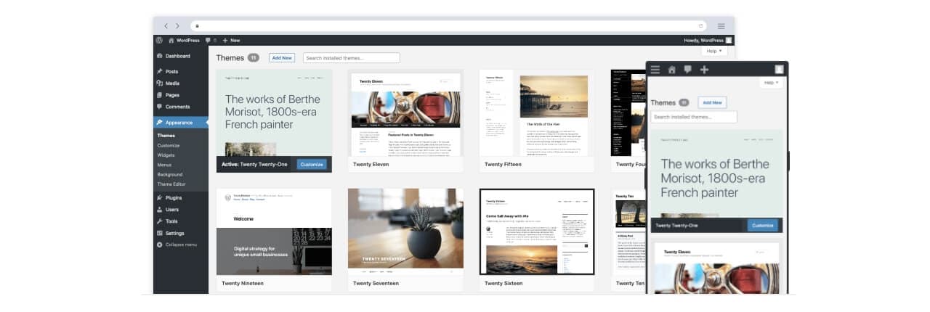Open Background submenu item
This screenshot has width=930, height=312.
coord(170,174)
